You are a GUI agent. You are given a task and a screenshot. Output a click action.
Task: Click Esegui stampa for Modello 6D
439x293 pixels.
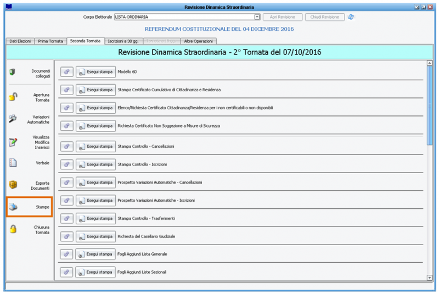pos(95,72)
